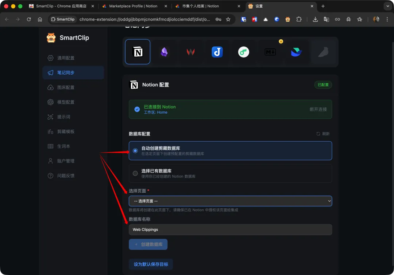
Task: Click the link chain toolbar icon
Action: click(x=337, y=19)
